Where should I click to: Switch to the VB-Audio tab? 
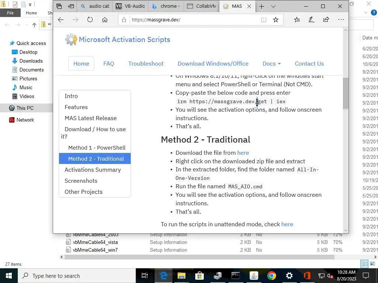(130, 6)
